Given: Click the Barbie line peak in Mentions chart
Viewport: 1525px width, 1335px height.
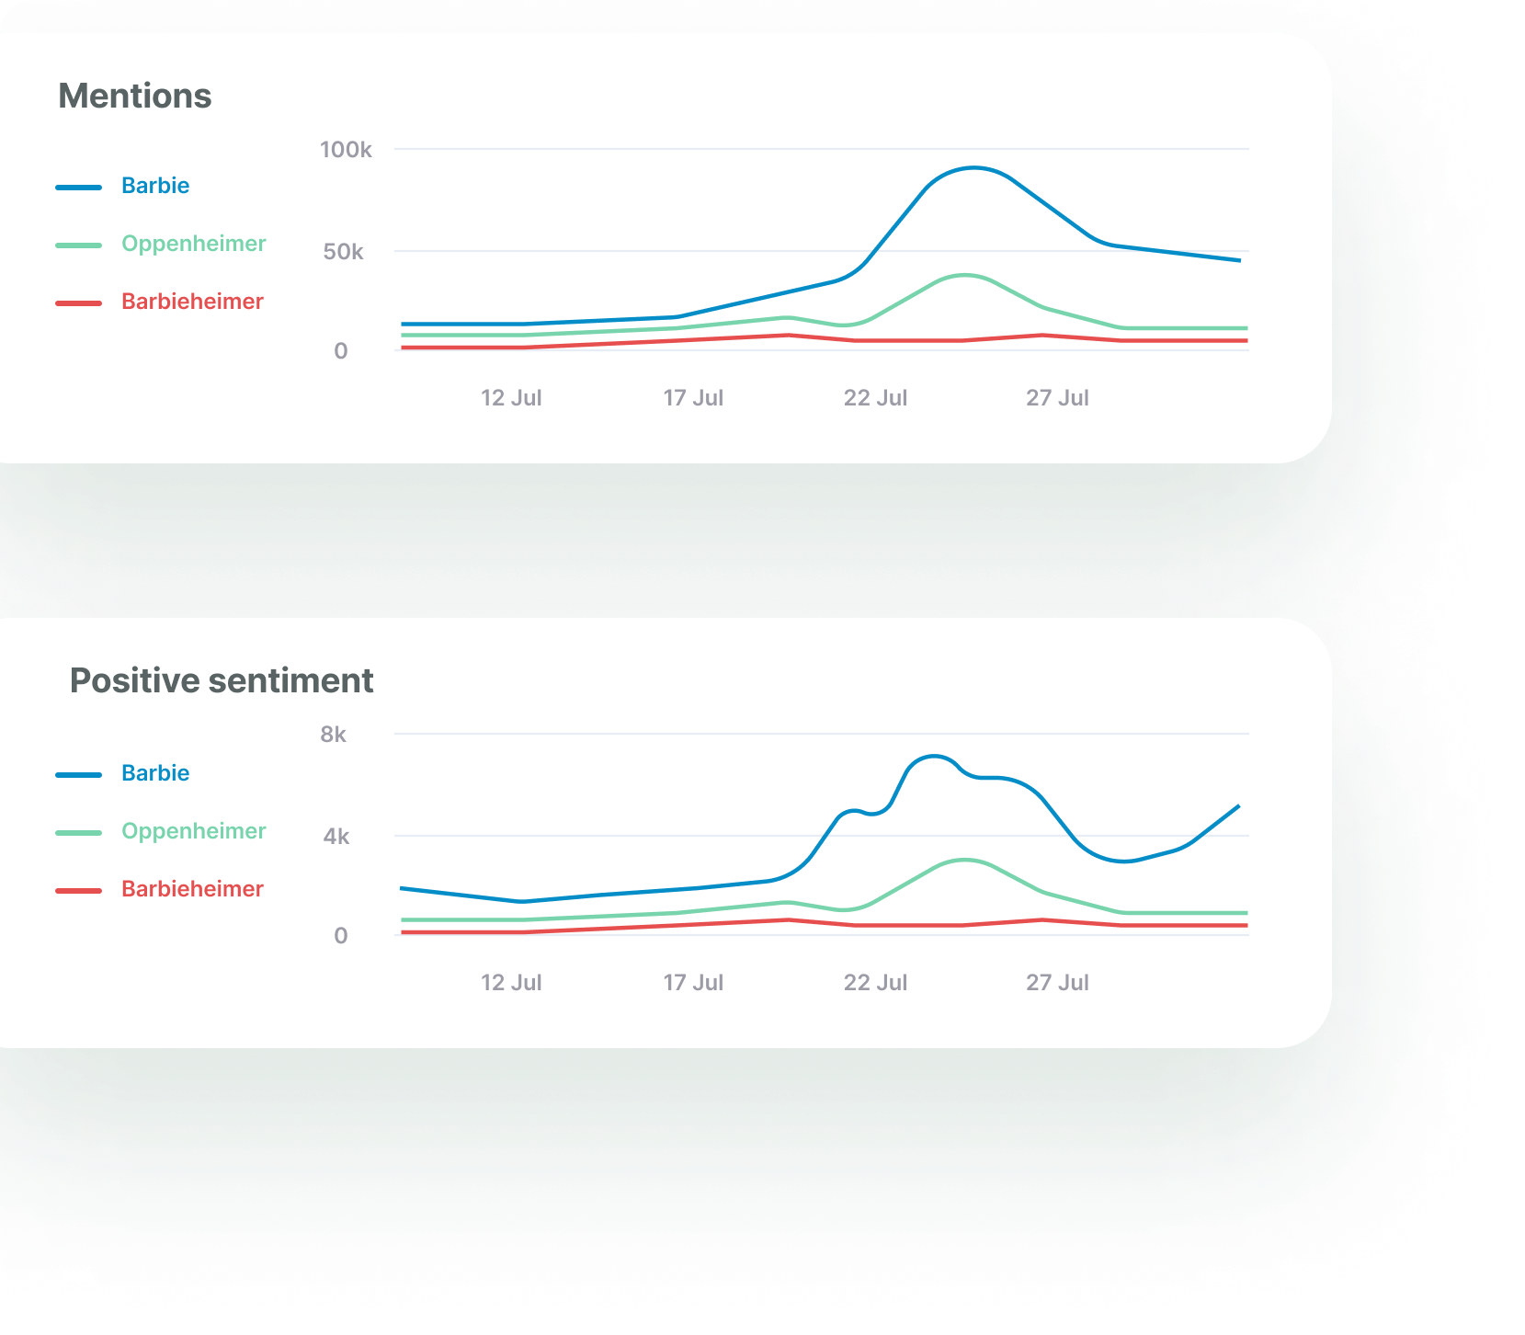Looking at the screenshot, I should 973,168.
